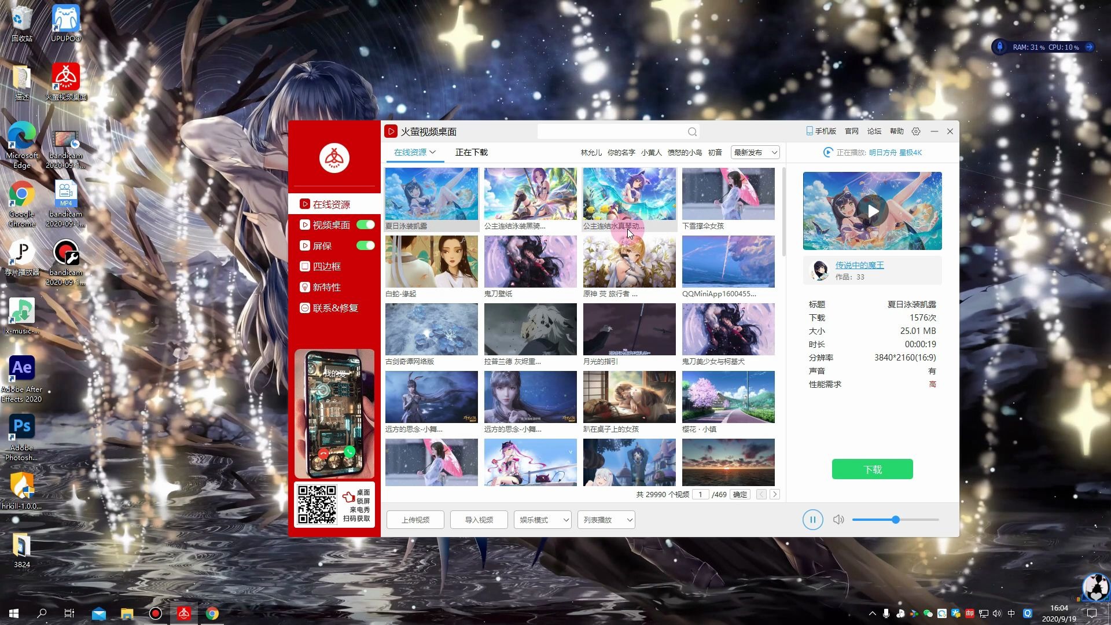
Task: Open the Mail app on taskbar
Action: pyautogui.click(x=99, y=613)
